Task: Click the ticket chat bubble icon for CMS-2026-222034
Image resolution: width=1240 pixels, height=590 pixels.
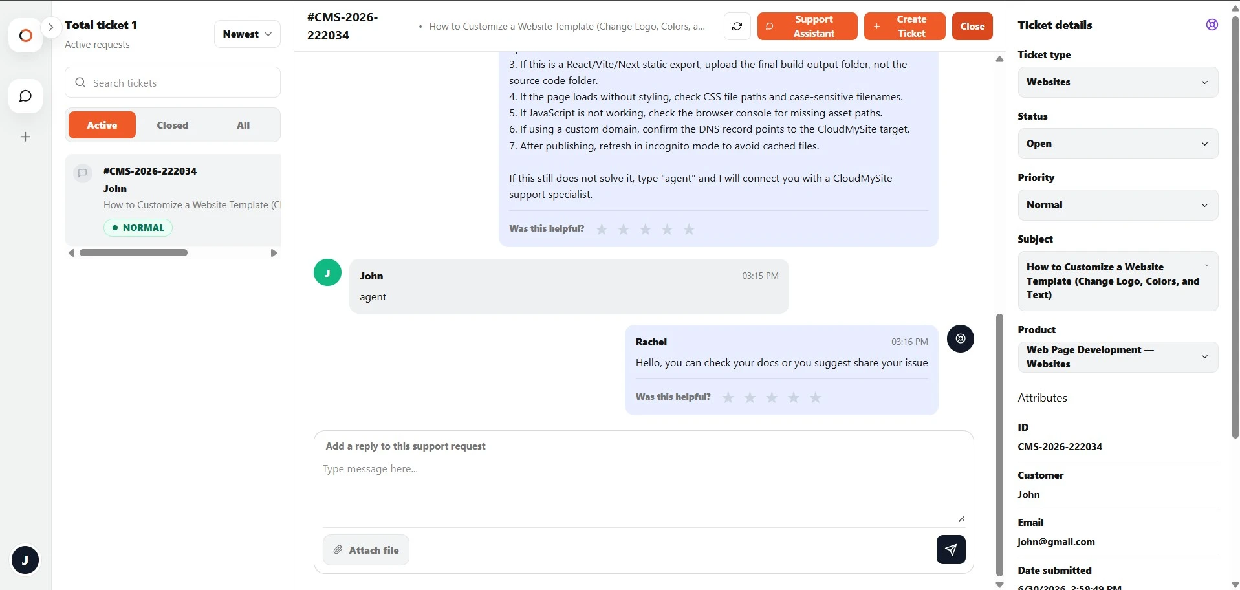Action: pos(82,173)
